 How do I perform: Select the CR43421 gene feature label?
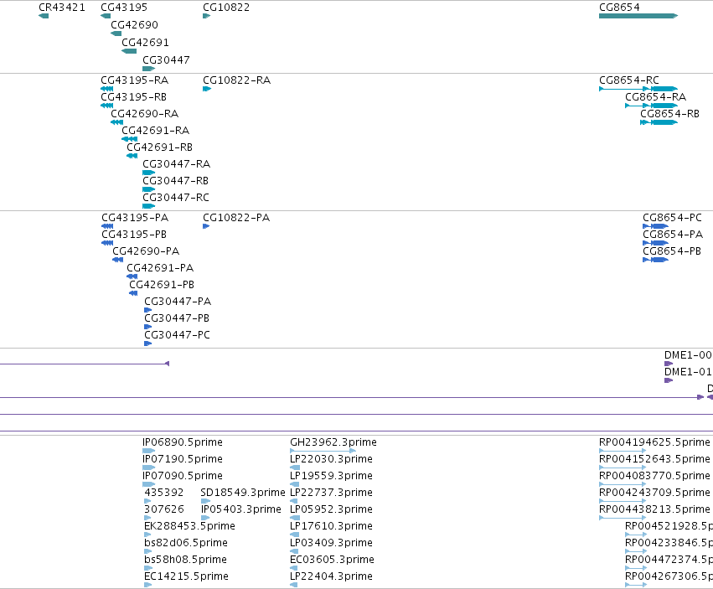[62, 8]
